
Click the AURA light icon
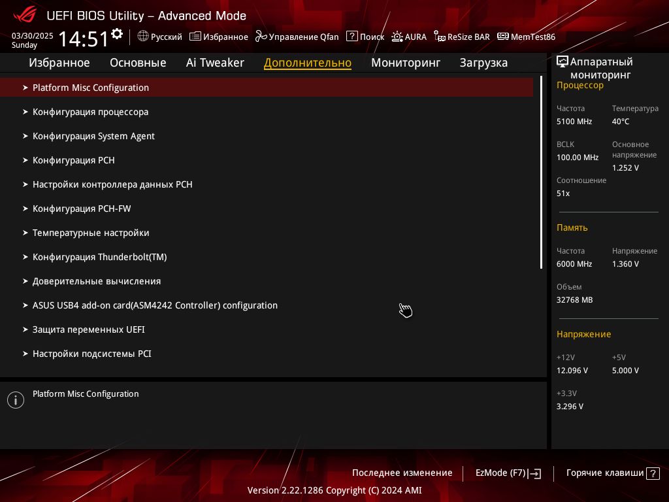397,37
